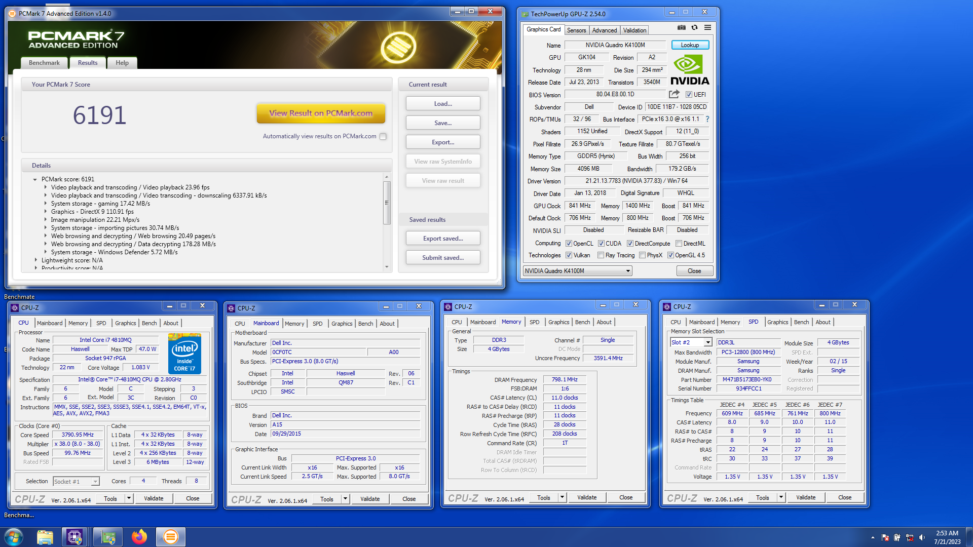Screen dimensions: 973x547
Task: Click the BIOS version share/export icon
Action: tap(674, 94)
